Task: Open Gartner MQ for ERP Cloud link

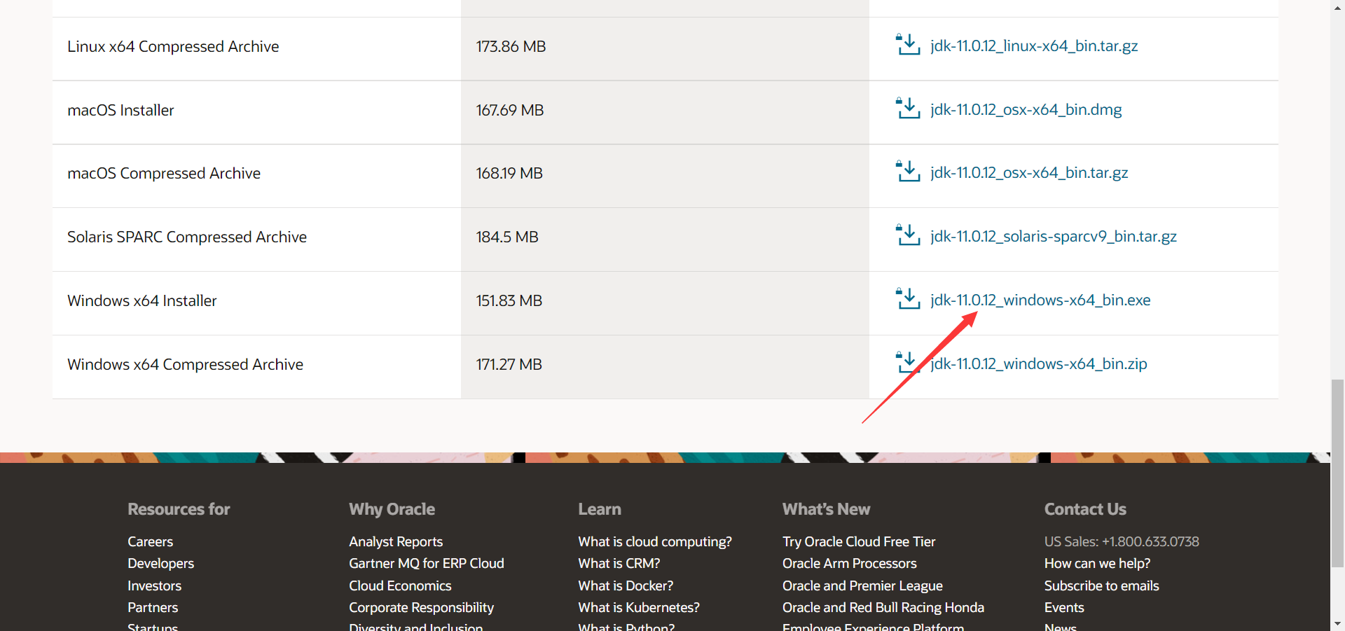Action: point(427,563)
